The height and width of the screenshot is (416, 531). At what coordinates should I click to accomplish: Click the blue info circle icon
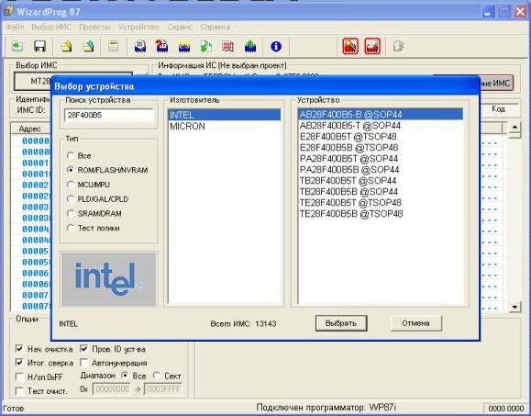point(276,46)
